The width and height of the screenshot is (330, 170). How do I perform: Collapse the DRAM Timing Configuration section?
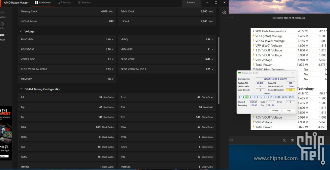tap(21, 89)
